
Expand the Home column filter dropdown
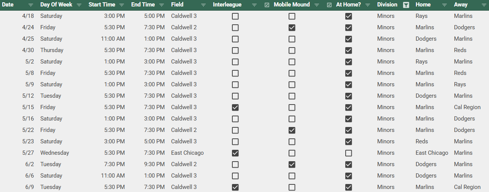[x=444, y=5]
